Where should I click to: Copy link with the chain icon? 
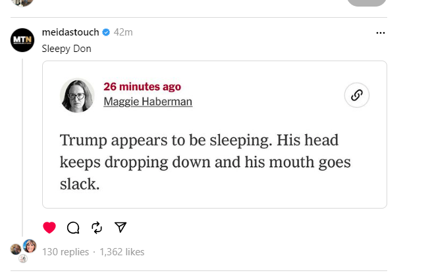(357, 95)
